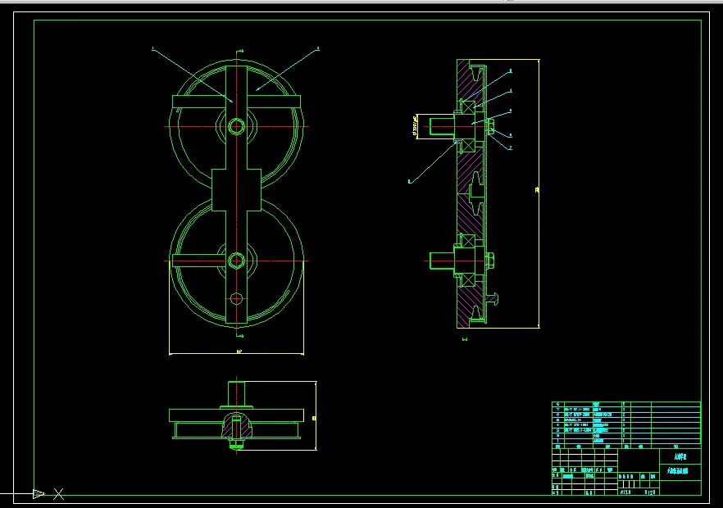The height and width of the screenshot is (508, 723).
Task: Select the hex nut on the section view's lower shaft
Action: tap(490, 261)
